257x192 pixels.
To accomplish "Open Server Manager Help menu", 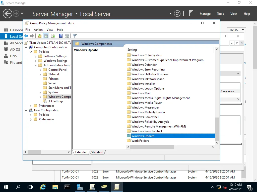I will coord(247,14).
